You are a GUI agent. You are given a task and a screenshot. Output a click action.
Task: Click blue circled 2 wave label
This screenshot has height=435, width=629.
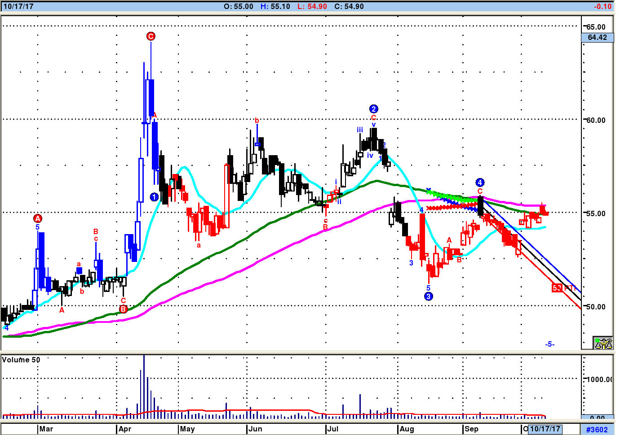(373, 109)
